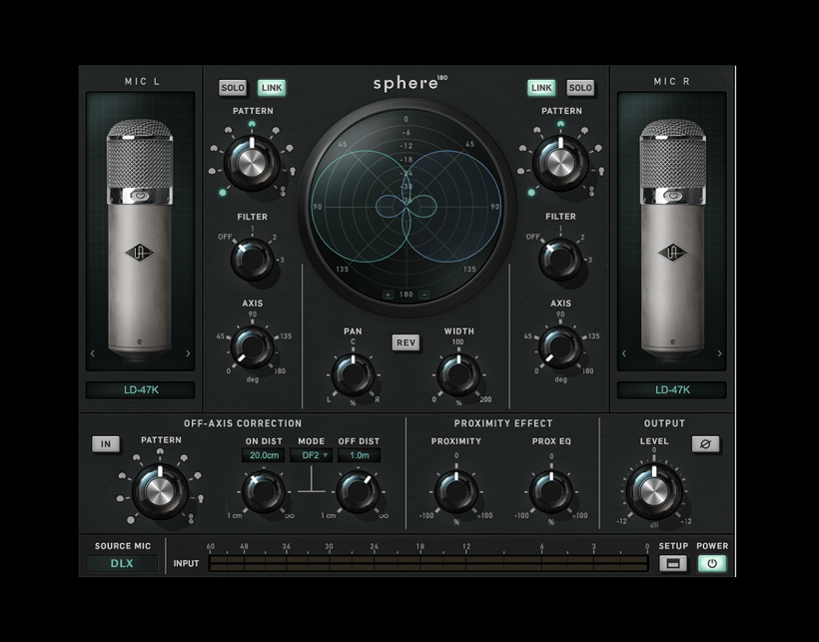
Task: Click the polar pattern display
Action: point(407,207)
